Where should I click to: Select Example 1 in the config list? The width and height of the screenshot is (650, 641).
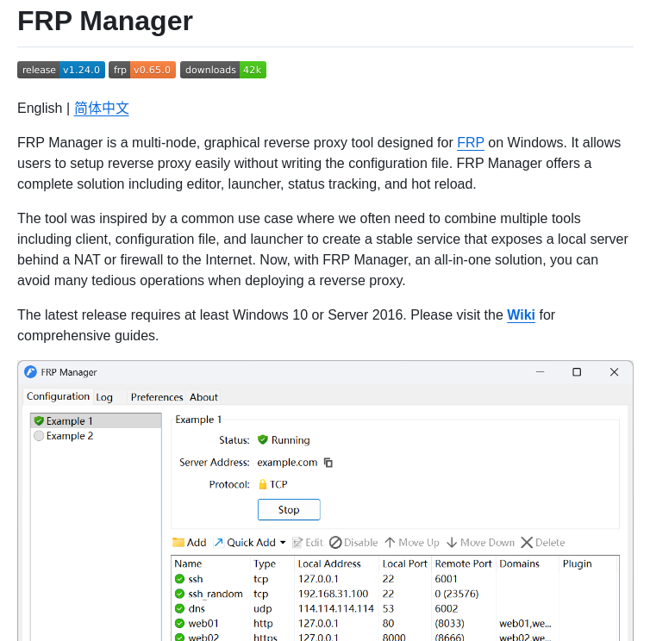tap(96, 421)
